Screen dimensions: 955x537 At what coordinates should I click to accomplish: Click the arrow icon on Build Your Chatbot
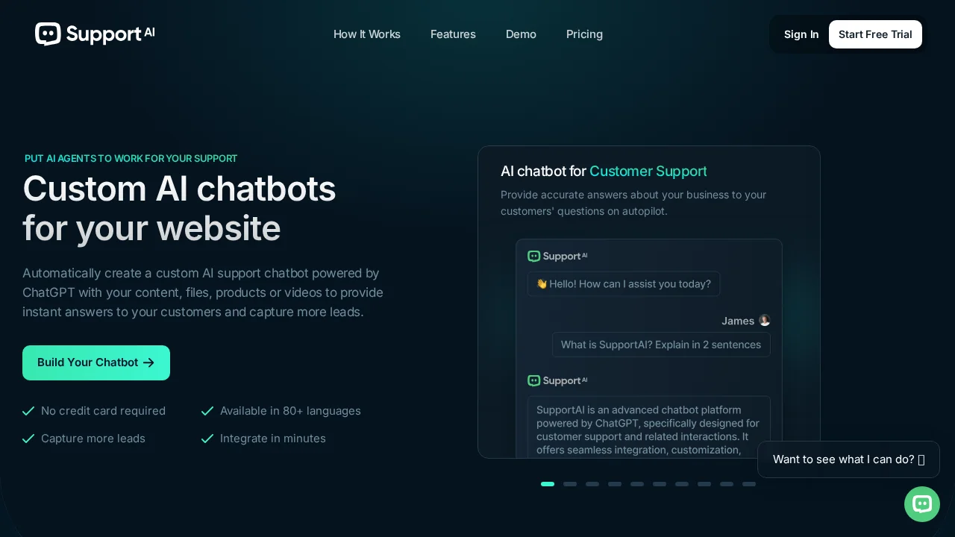click(148, 362)
